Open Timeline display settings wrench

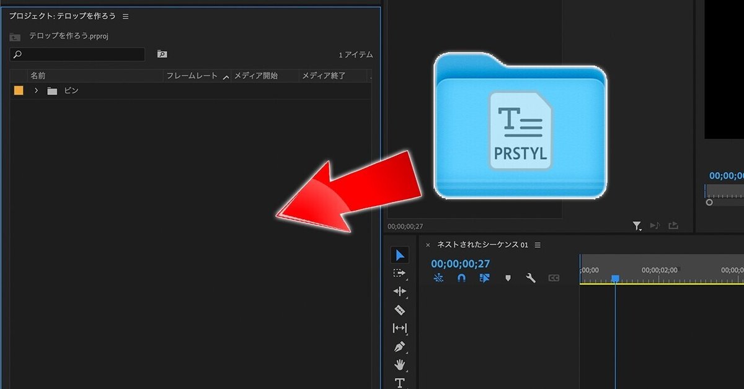(x=531, y=278)
